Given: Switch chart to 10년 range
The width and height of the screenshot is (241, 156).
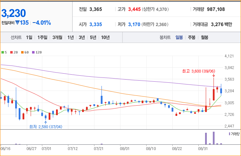Looking at the screenshot, I should point(105,37).
